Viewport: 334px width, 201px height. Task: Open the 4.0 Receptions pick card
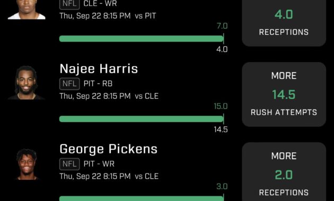[x=284, y=22]
